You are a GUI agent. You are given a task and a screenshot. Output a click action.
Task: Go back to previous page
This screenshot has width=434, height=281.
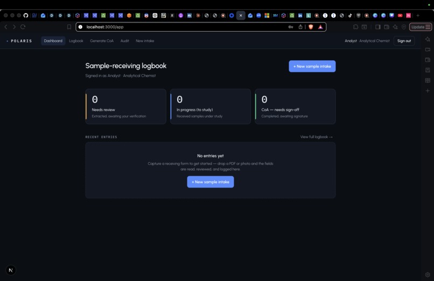tap(6, 27)
